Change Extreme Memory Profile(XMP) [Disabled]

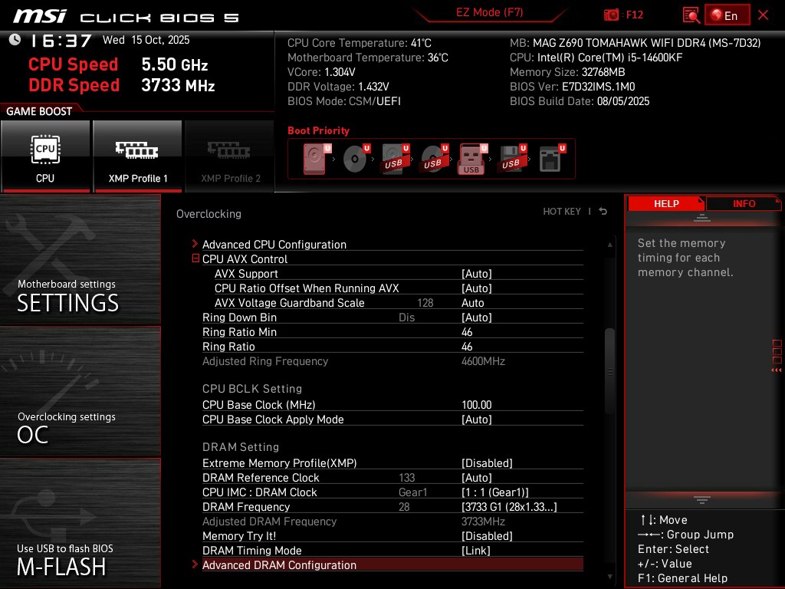(x=487, y=463)
